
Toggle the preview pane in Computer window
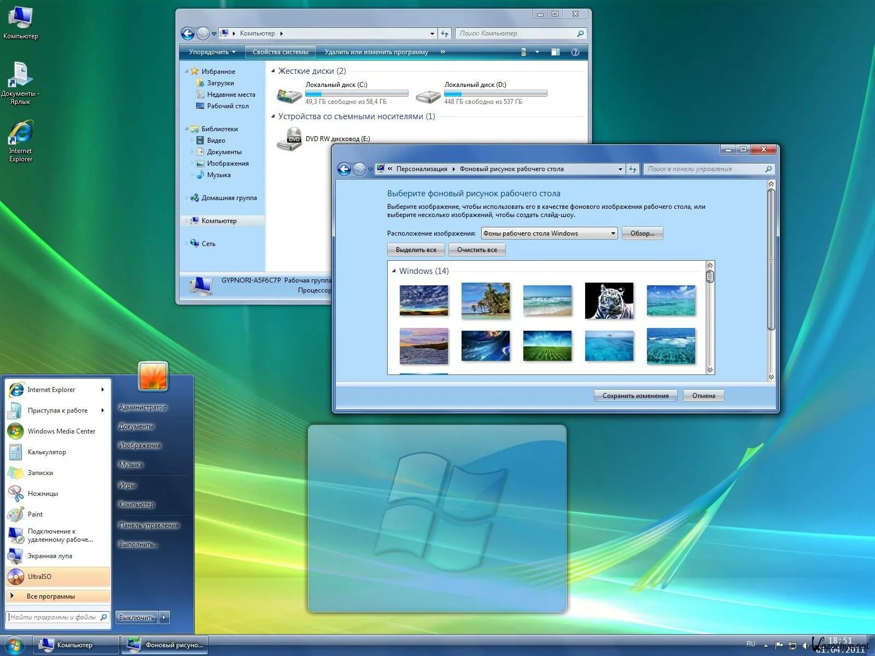555,52
